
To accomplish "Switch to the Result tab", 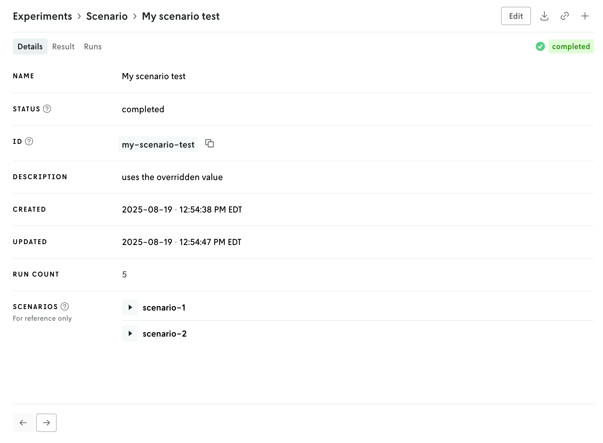I will (63, 47).
